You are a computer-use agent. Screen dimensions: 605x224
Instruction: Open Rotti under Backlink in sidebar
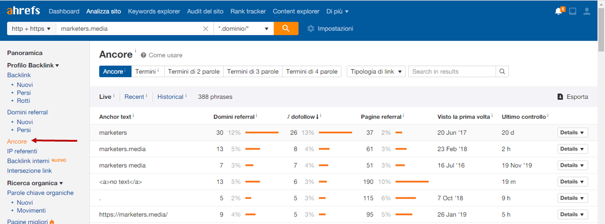pyautogui.click(x=23, y=101)
